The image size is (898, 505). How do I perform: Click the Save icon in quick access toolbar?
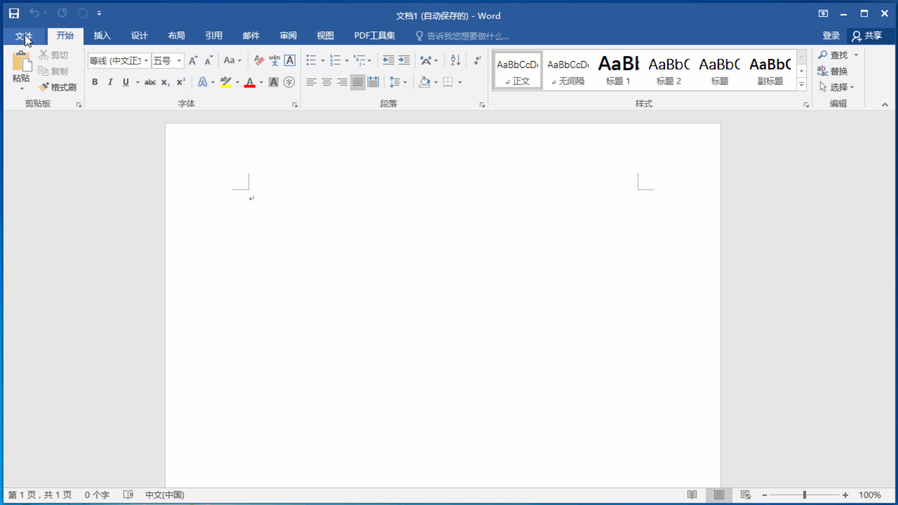[14, 14]
